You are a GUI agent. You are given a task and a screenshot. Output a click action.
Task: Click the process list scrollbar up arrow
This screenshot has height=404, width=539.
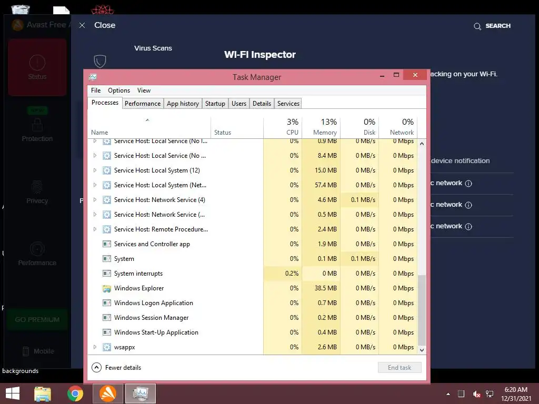point(422,144)
